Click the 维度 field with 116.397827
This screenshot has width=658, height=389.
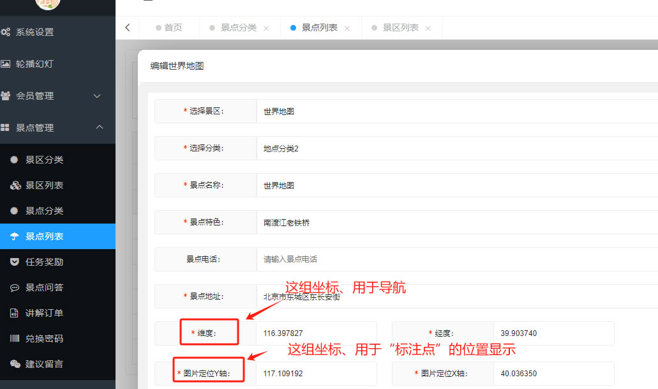(317, 333)
